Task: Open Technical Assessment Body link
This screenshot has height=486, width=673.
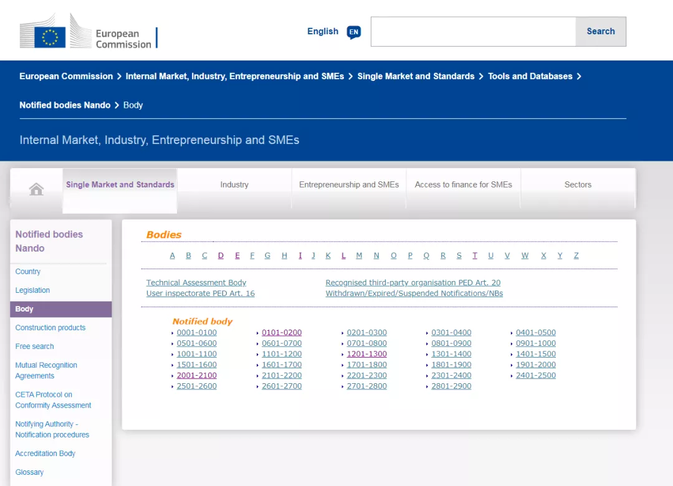Action: 196,282
